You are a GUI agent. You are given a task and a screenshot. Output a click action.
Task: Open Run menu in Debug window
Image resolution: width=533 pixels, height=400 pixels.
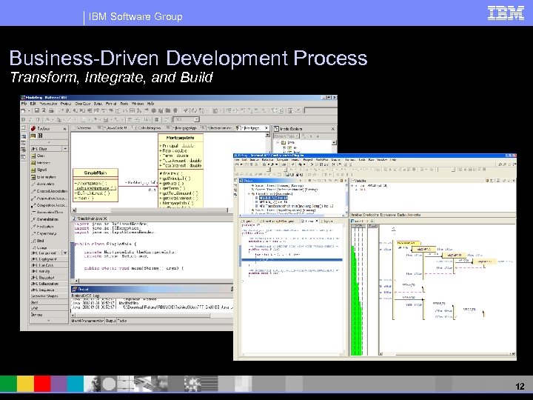tap(371, 159)
